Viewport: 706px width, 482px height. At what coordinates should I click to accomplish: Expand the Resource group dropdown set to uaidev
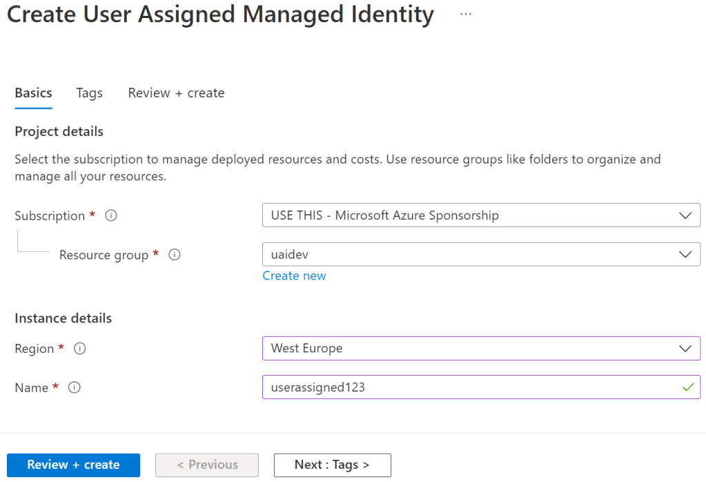click(x=469, y=254)
